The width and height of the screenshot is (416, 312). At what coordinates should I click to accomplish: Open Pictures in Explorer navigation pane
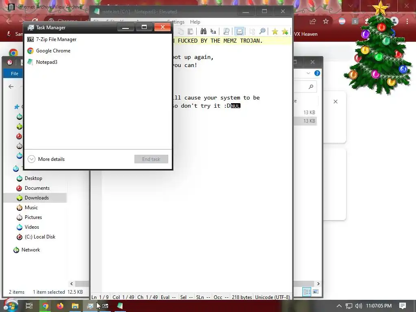pyautogui.click(x=33, y=217)
